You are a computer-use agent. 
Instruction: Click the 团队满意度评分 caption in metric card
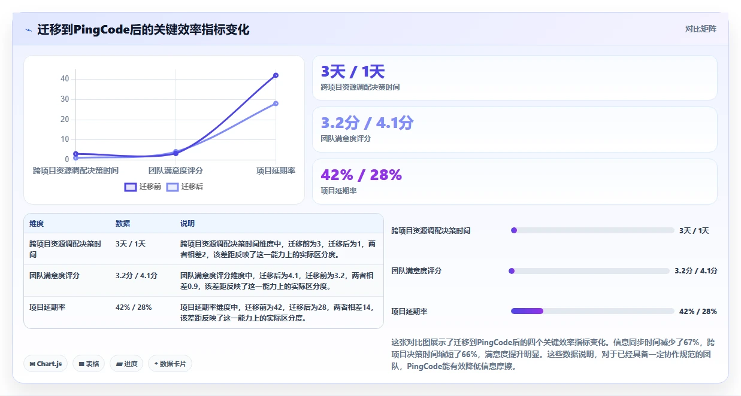[346, 138]
